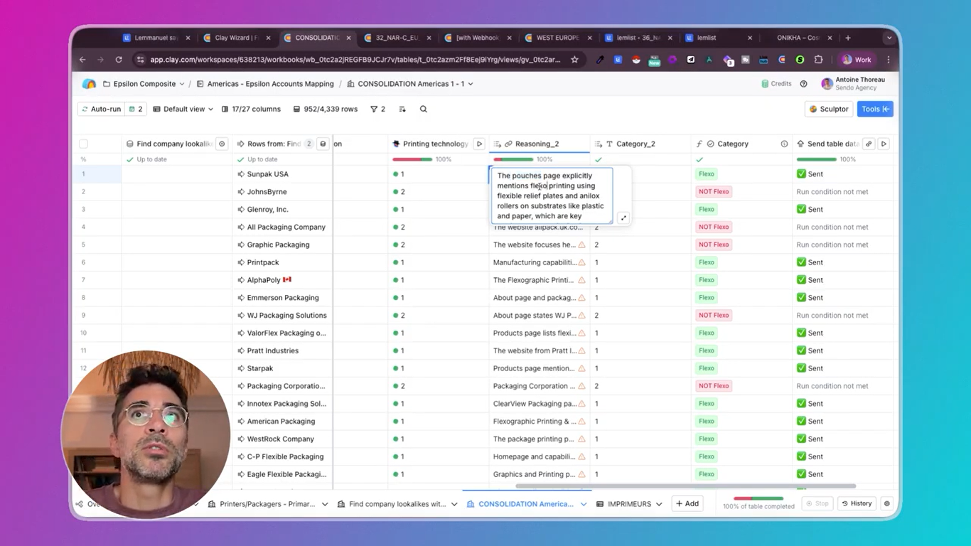Open table settings gear in bottom bar
Viewport: 971px width, 546px height.
click(x=886, y=503)
